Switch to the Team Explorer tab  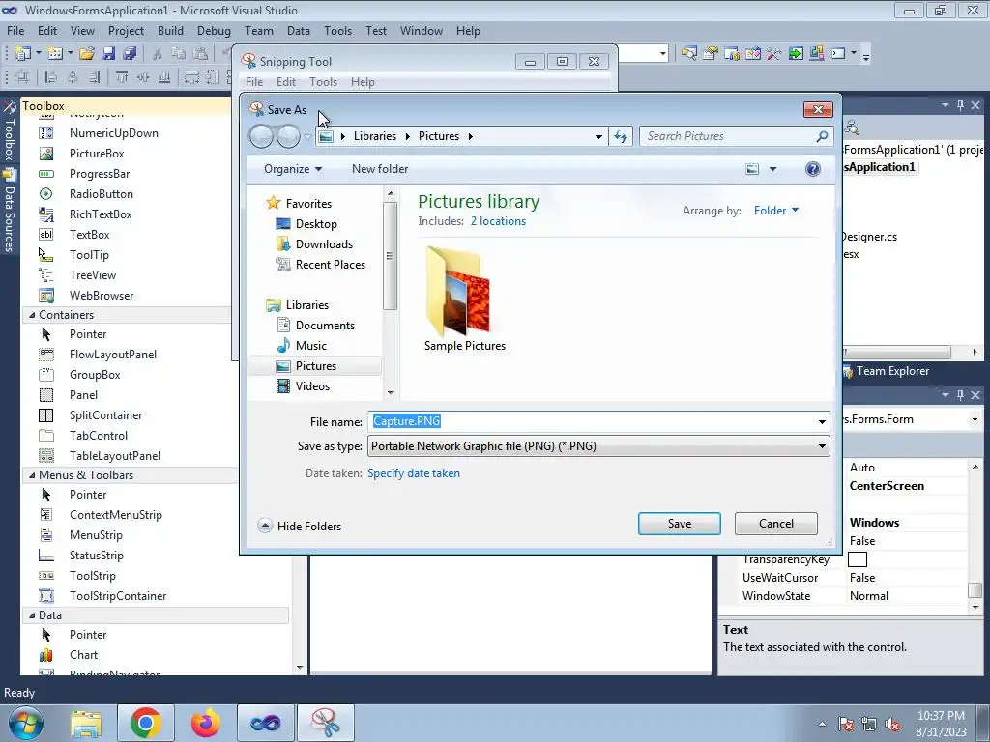(x=887, y=371)
